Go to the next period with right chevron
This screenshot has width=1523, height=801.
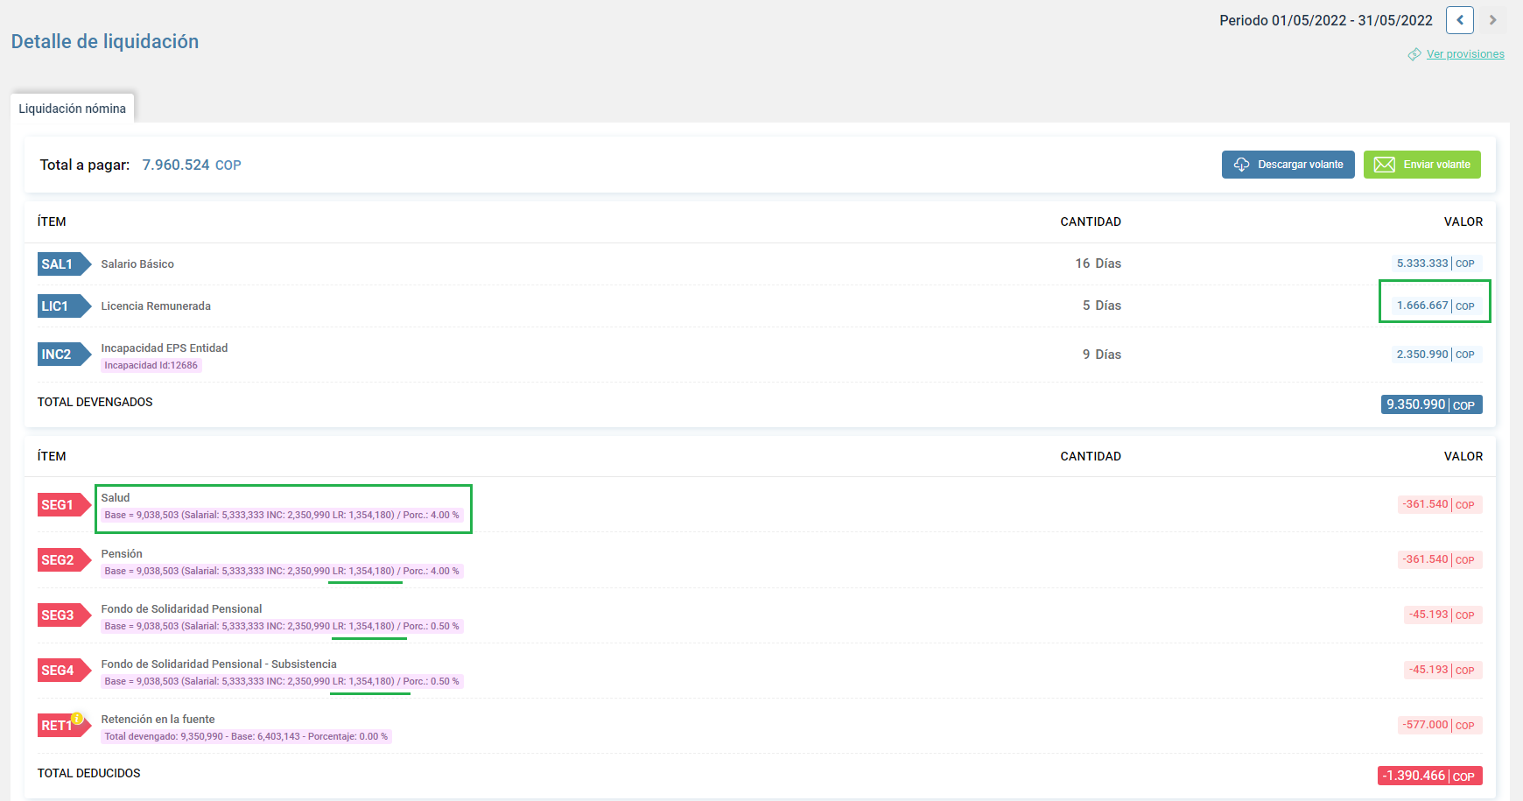1493,20
